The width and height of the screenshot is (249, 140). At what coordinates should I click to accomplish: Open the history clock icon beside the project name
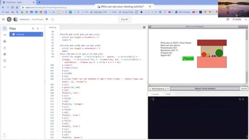click(53, 19)
